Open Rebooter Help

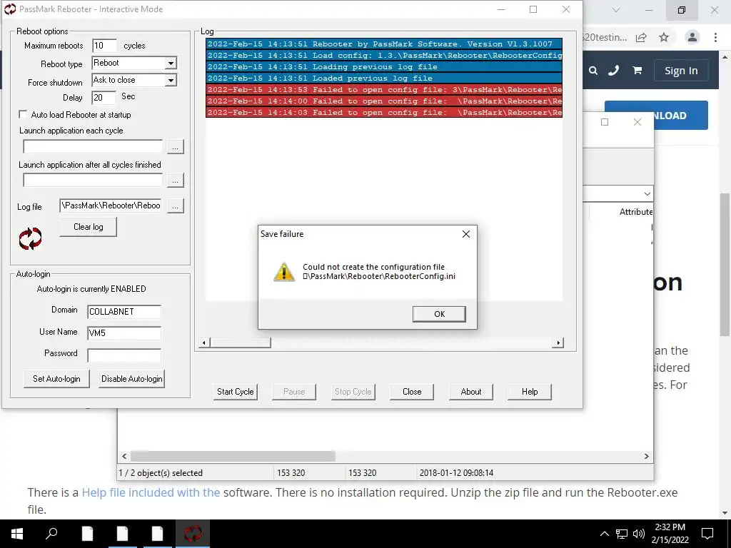(x=530, y=392)
